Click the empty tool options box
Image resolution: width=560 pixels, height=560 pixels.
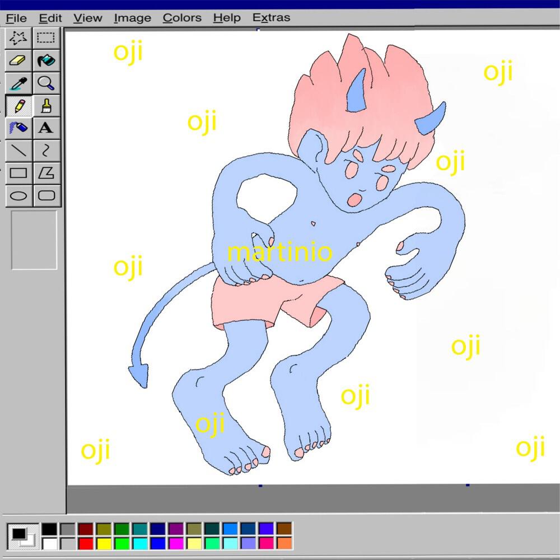[34, 240]
